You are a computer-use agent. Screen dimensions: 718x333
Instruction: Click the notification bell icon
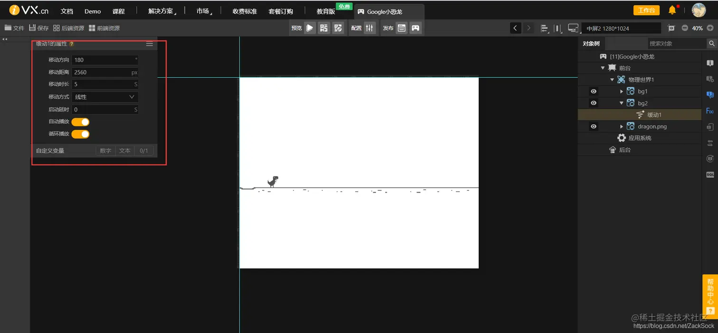672,10
